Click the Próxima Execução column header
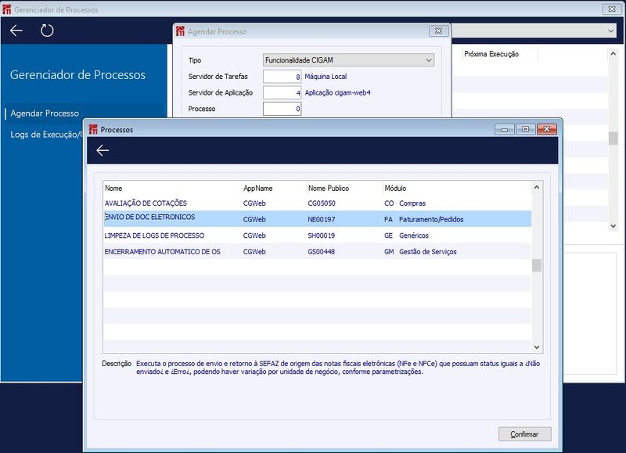The width and height of the screenshot is (626, 453). click(x=499, y=54)
